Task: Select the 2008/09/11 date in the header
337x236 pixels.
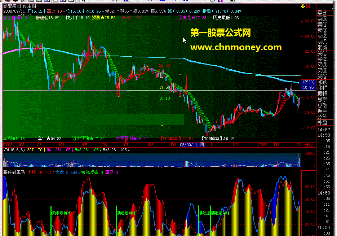Action: coord(14,11)
